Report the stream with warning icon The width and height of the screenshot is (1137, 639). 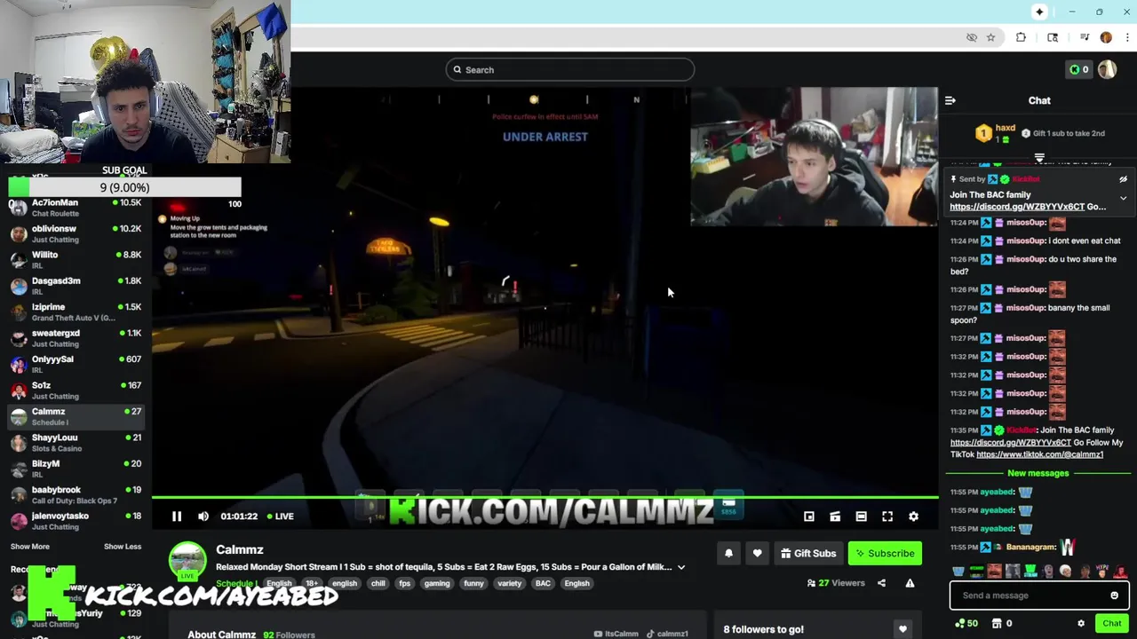[x=910, y=583]
